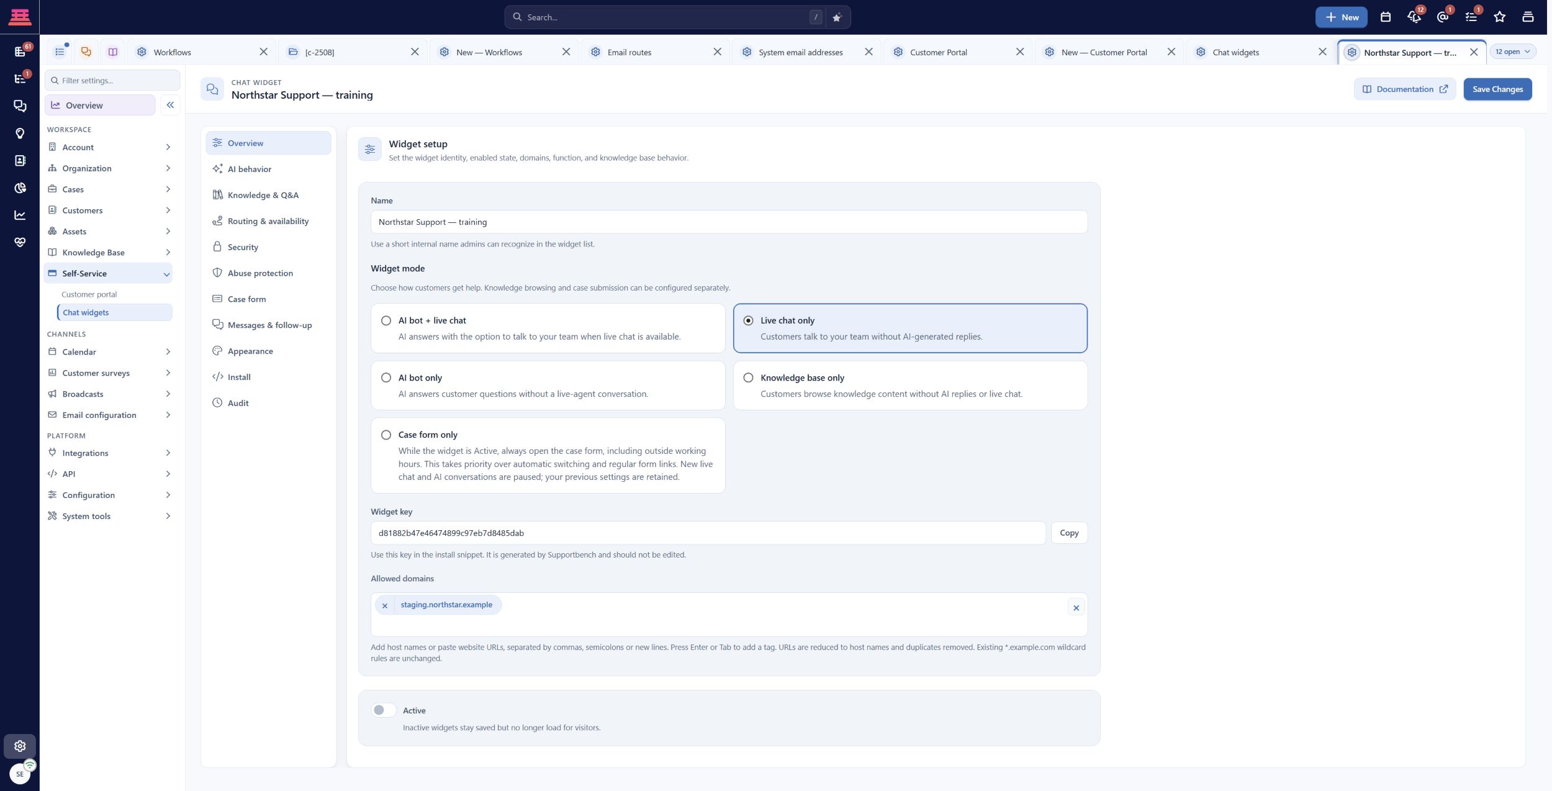Open the lightbulb icon in left rail
The image size is (1552, 791).
pos(20,133)
